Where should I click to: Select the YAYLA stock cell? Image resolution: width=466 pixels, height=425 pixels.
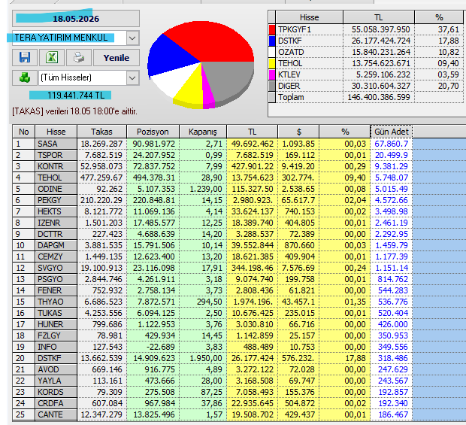(56, 381)
